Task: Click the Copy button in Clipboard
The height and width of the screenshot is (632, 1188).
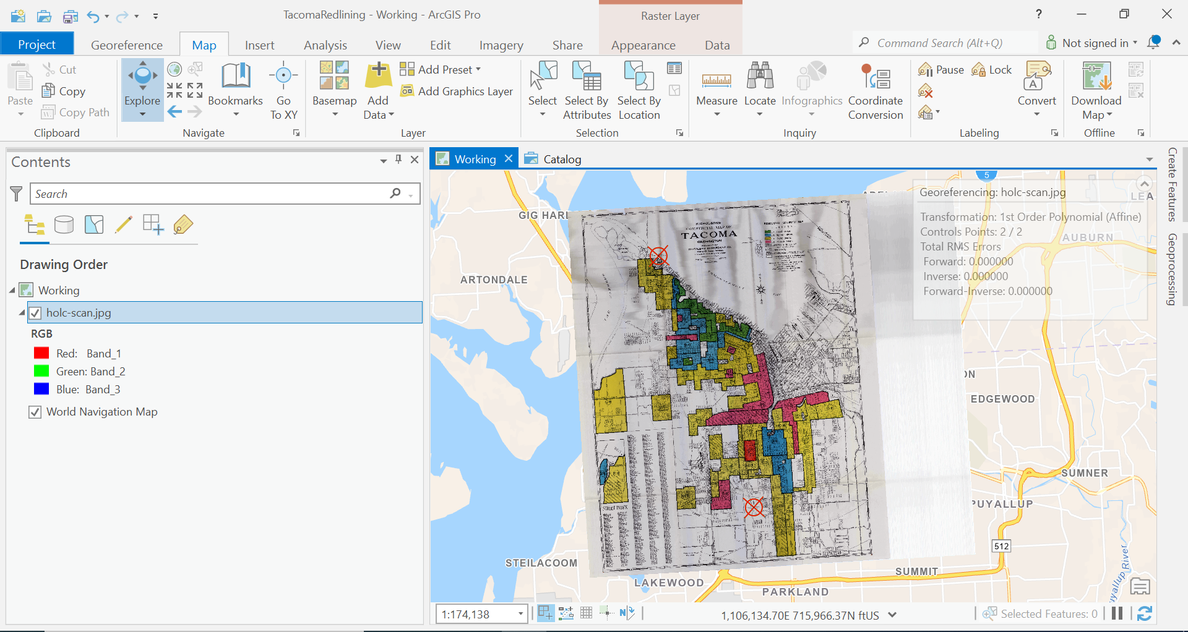Action: (x=64, y=91)
